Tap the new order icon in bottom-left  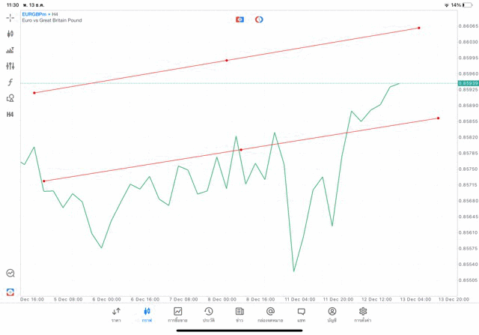pos(10,292)
